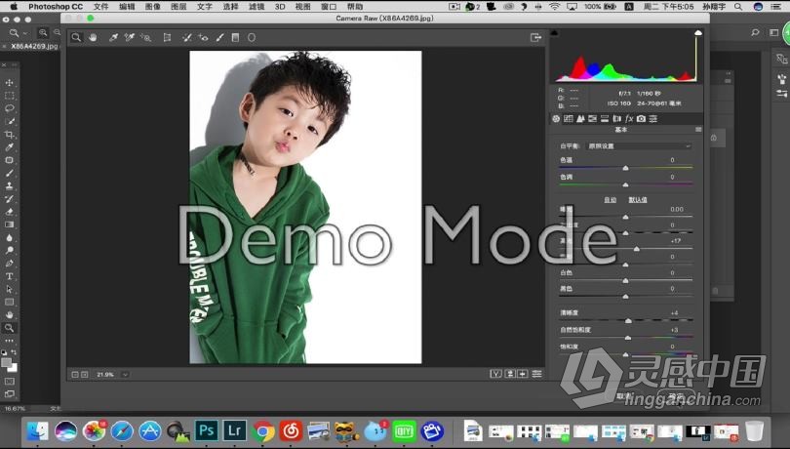
Task: Open the 图像 (Image) menu
Action: (153, 7)
